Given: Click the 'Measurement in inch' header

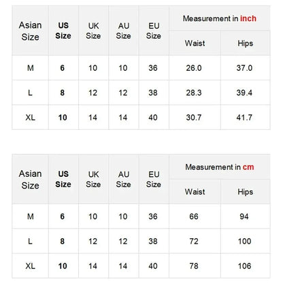Looking at the screenshot, I should 220,18.
